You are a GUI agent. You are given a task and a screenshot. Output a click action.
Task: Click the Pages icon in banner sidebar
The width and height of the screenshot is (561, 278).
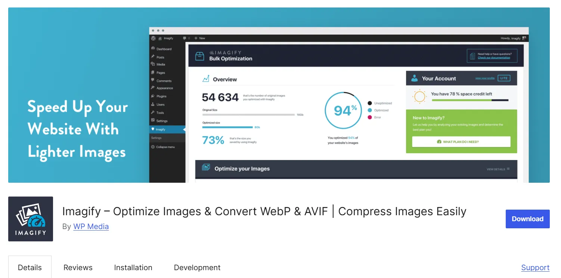(x=153, y=72)
